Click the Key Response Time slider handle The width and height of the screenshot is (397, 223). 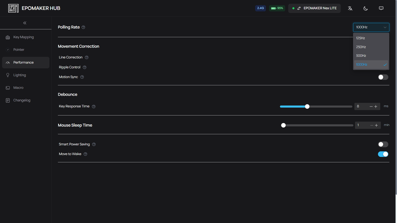click(307, 106)
